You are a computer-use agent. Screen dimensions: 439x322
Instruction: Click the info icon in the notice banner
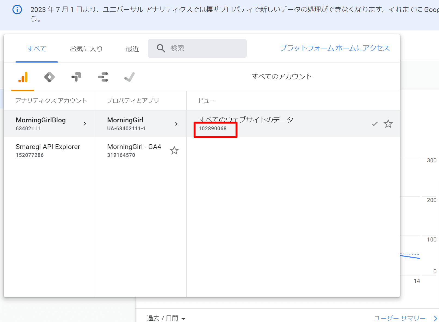point(17,10)
